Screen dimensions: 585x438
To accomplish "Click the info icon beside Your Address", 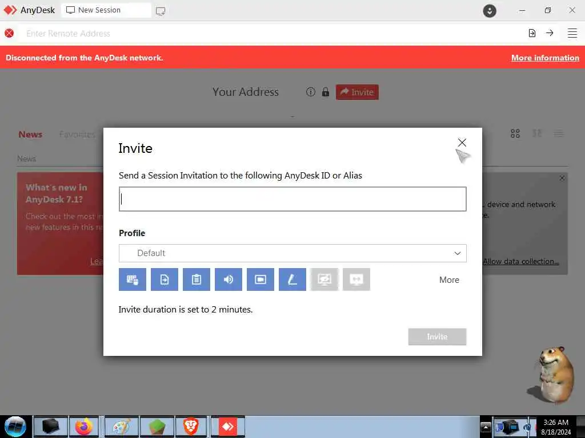I will point(310,92).
